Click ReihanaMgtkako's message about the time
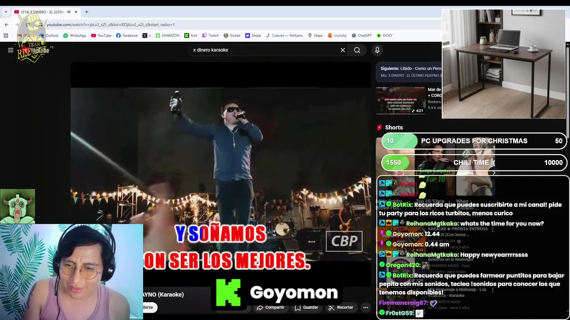The height and width of the screenshot is (320, 570). [x=461, y=224]
